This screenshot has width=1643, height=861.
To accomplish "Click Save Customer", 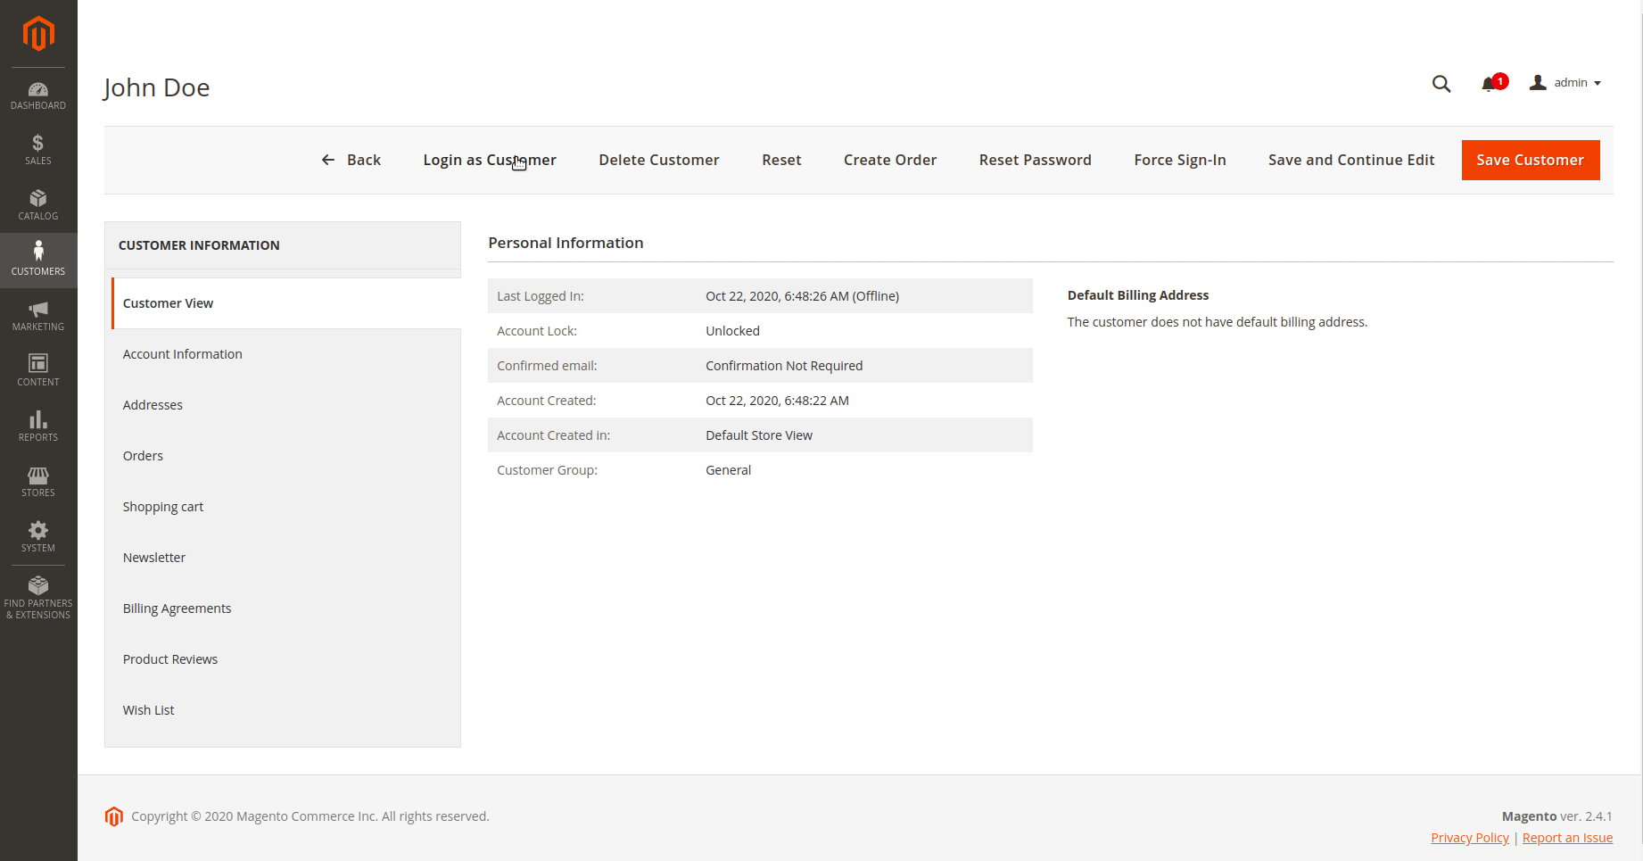I will [x=1531, y=160].
